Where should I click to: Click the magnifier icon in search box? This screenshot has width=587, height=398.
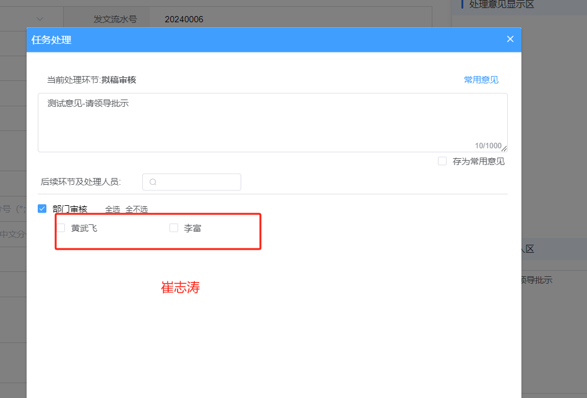153,182
